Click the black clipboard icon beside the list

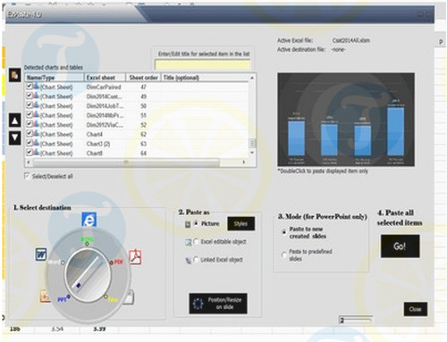[x=14, y=74]
